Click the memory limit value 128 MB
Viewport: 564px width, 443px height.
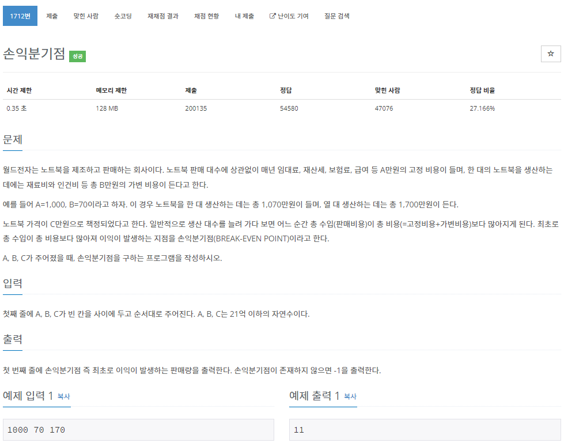pyautogui.click(x=107, y=108)
